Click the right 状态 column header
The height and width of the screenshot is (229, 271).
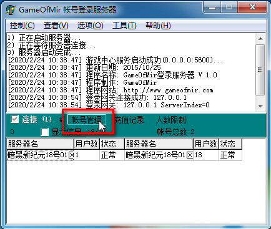pyautogui.click(x=230, y=144)
